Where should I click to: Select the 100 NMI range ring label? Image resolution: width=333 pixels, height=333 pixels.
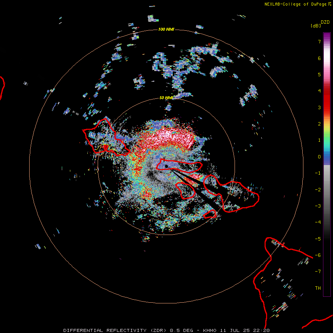166,29
